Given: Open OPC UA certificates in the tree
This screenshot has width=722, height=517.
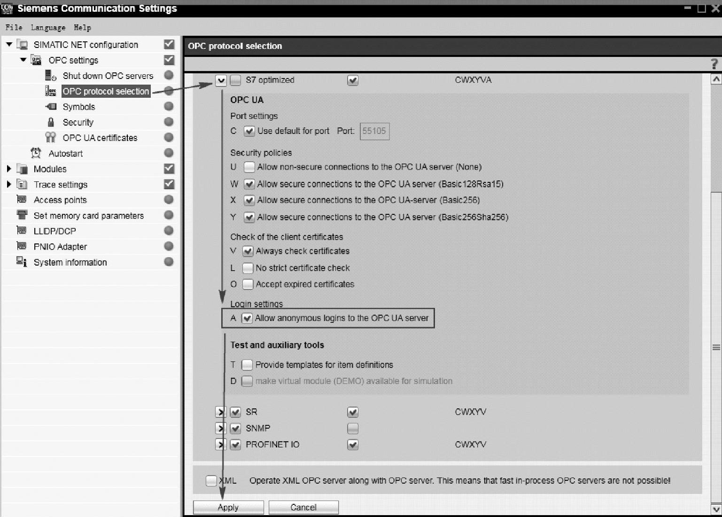Looking at the screenshot, I should click(100, 138).
